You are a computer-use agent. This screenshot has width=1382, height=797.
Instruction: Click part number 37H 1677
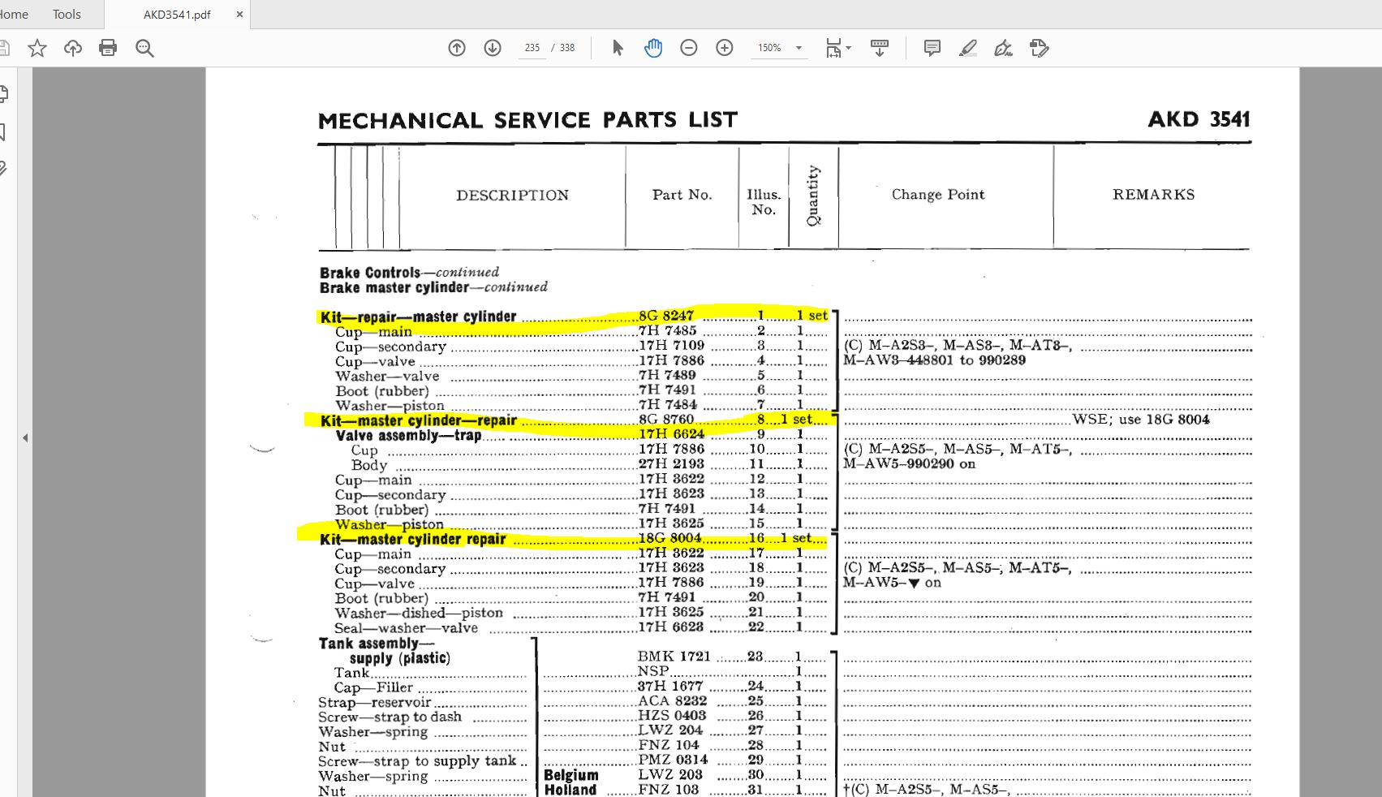click(670, 686)
